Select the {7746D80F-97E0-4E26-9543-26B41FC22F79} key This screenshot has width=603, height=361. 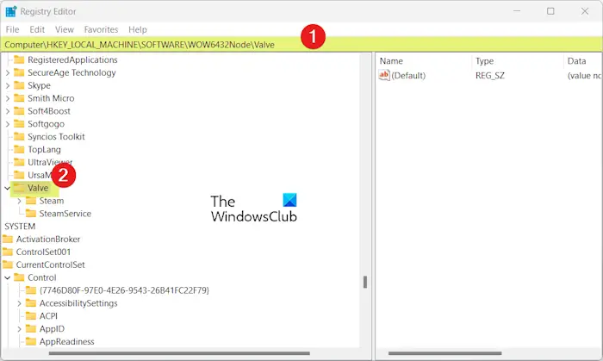click(124, 290)
